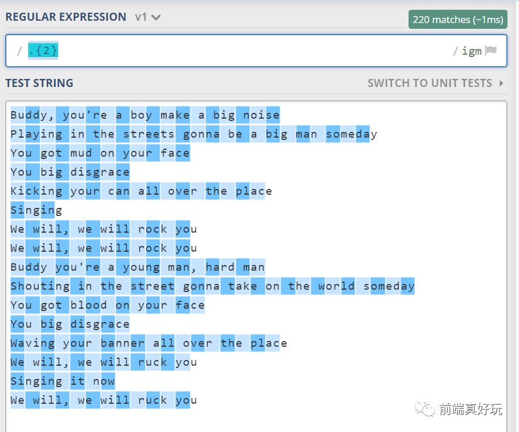The width and height of the screenshot is (519, 432).
Task: Click the 220 matches badge
Action: 458,20
